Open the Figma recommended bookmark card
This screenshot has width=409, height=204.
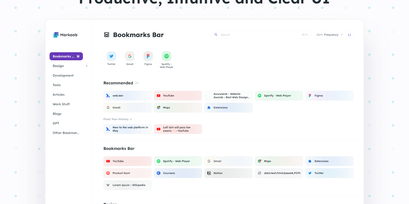(x=330, y=96)
